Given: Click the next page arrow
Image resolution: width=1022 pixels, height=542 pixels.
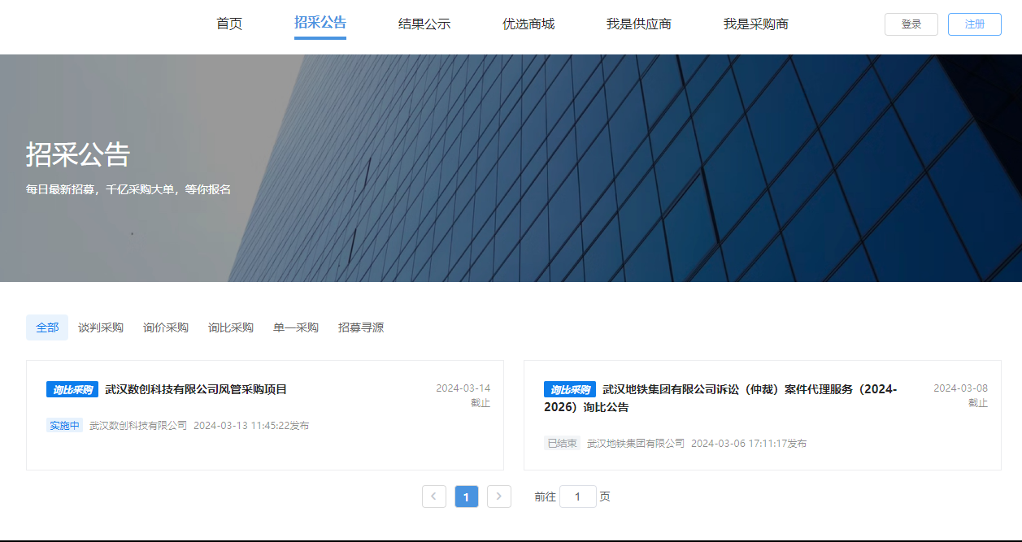Looking at the screenshot, I should 499,496.
